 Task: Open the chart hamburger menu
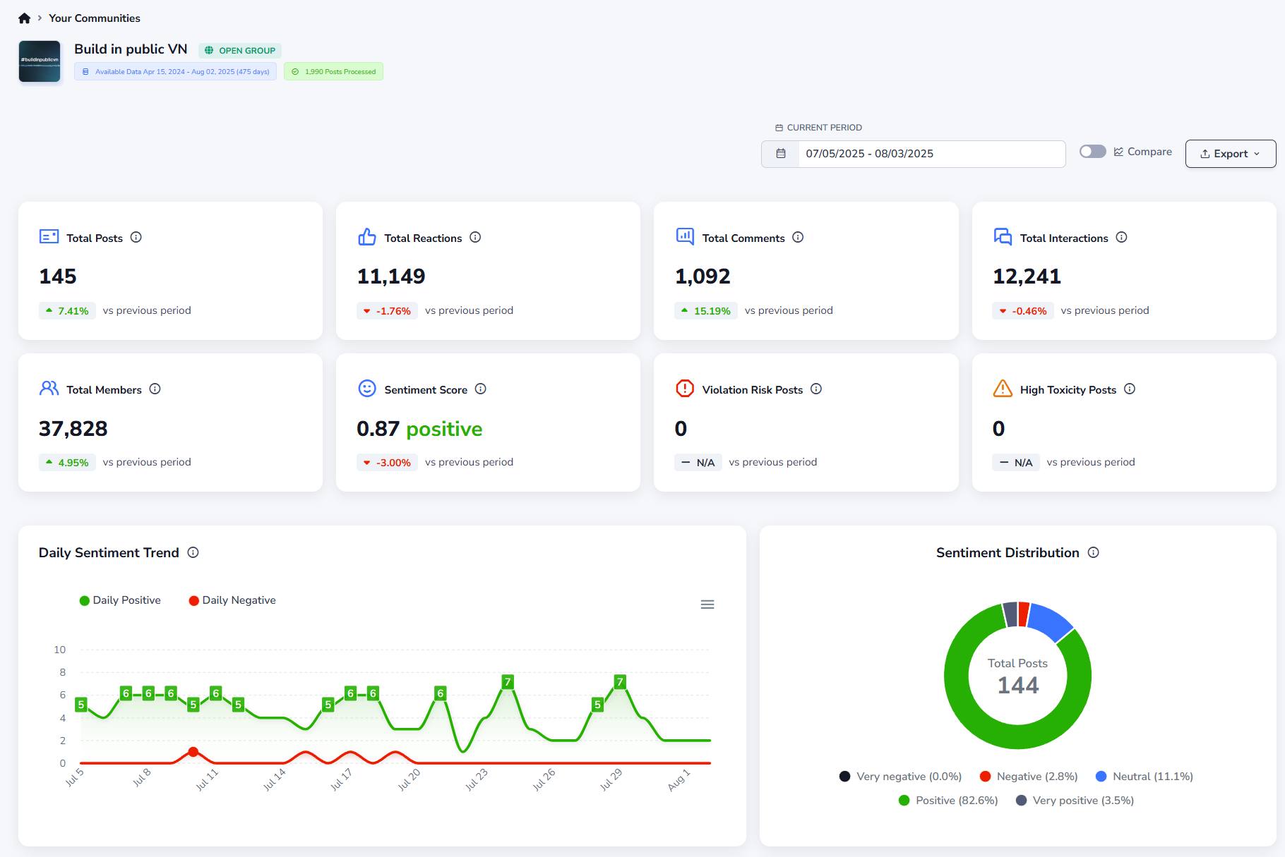coord(707,604)
